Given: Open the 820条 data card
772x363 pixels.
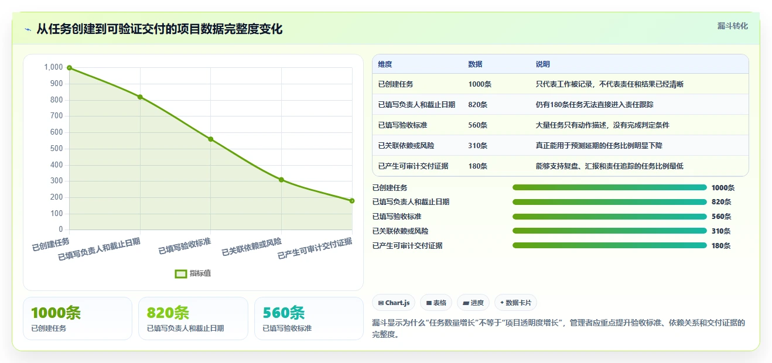Looking at the screenshot, I should pos(193,319).
